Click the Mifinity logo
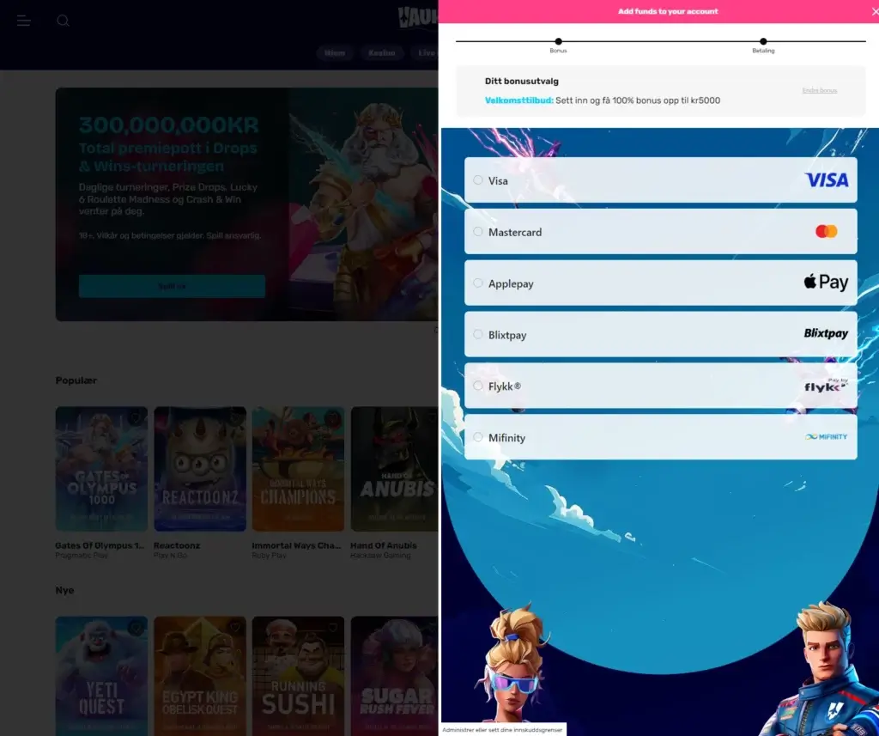The image size is (879, 736). tap(826, 436)
